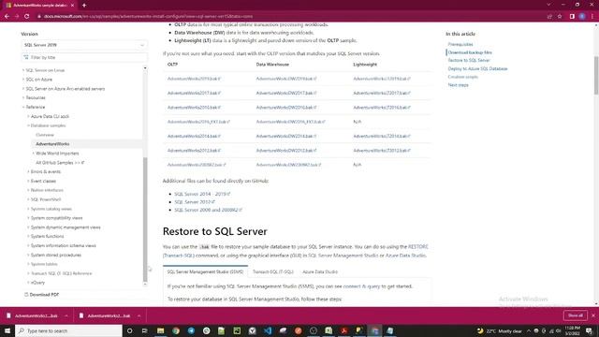Open Visual Studio Code from the taskbar

pos(268,330)
